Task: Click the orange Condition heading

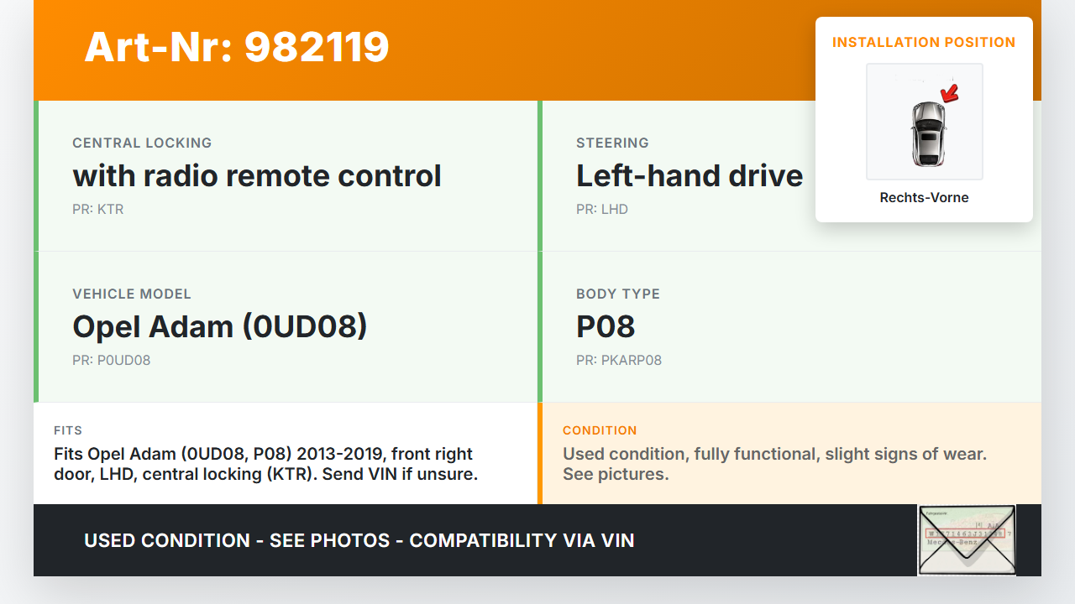Action: [600, 430]
